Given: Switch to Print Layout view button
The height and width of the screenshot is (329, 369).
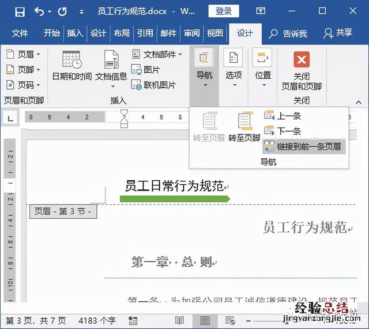Looking at the screenshot, I should click(205, 320).
